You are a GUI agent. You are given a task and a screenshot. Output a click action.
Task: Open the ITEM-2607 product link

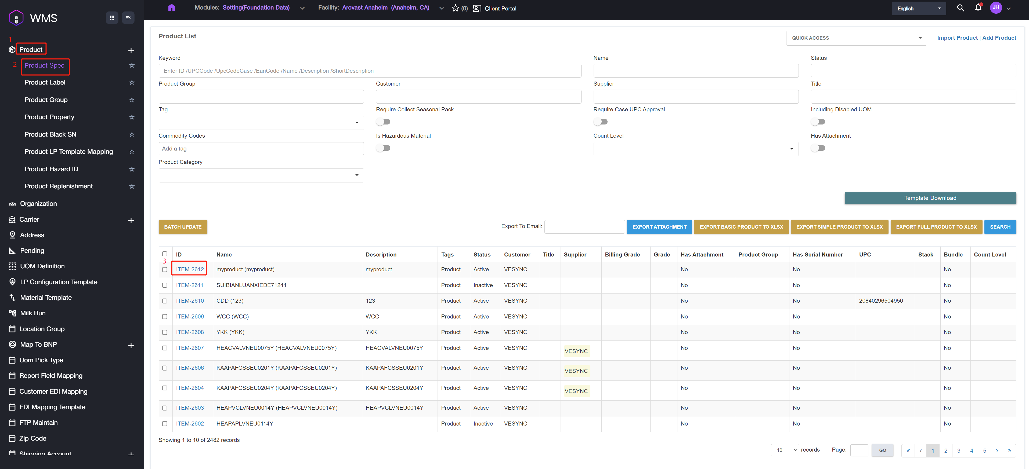coord(190,348)
